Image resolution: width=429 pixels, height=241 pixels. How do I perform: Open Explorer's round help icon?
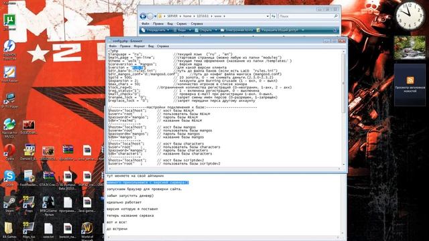click(335, 30)
